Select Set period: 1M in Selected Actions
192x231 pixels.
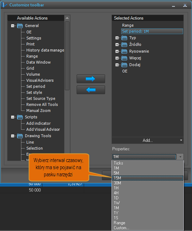pos(152,31)
